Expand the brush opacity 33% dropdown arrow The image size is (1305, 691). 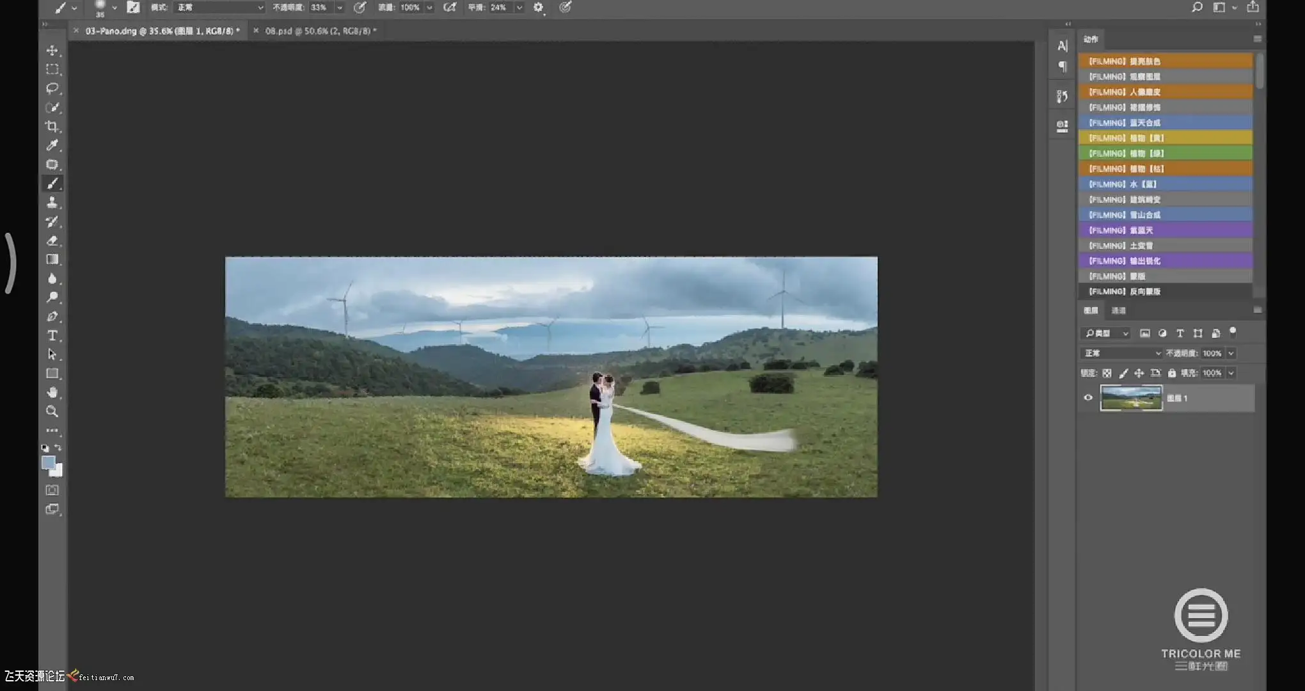click(x=340, y=8)
